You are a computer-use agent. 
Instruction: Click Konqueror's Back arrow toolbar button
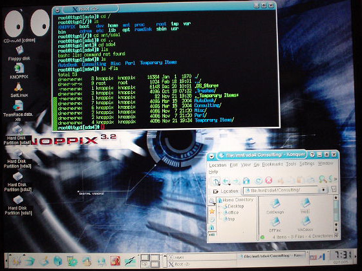pyautogui.click(x=226, y=180)
